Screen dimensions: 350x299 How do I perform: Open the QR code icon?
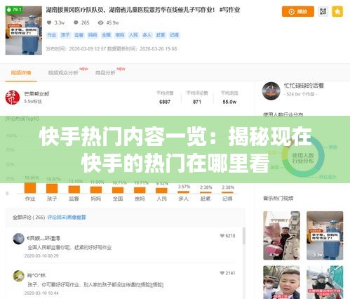point(323,11)
